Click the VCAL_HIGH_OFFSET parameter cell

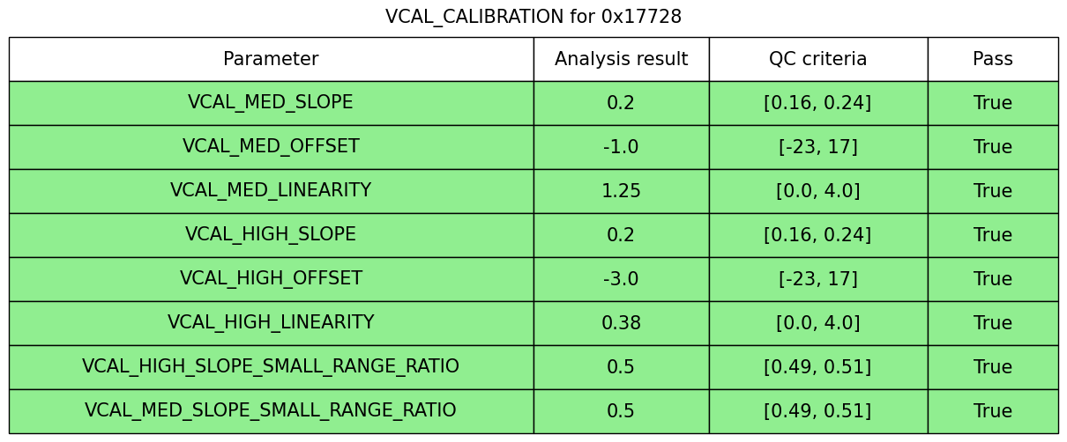pos(271,279)
